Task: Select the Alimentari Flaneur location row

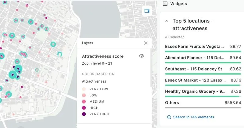Action: pyautogui.click(x=194, y=58)
